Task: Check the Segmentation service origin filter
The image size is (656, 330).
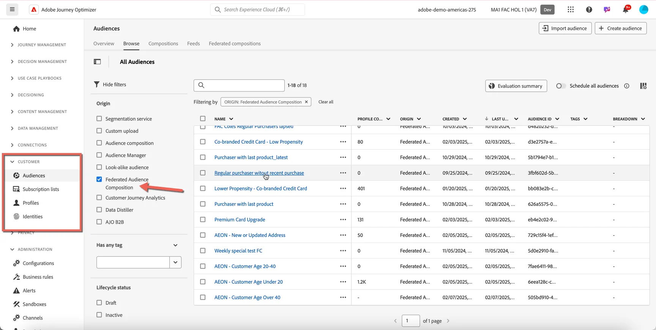Action: (99, 118)
